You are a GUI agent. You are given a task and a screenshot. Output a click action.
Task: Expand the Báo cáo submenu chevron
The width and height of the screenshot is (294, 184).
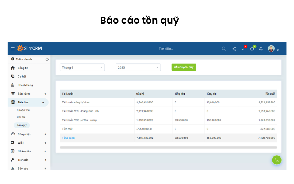coord(45,169)
